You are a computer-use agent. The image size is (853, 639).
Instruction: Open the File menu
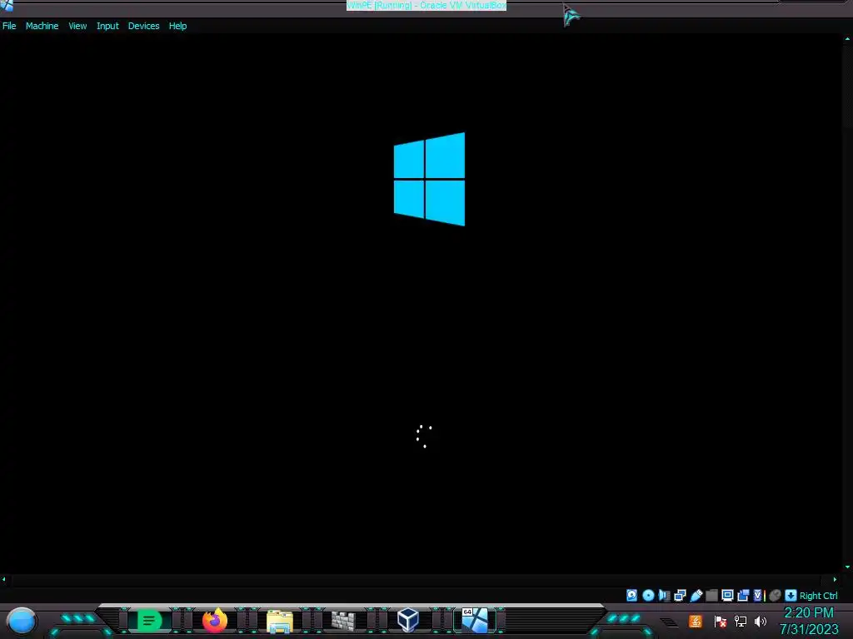tap(9, 26)
